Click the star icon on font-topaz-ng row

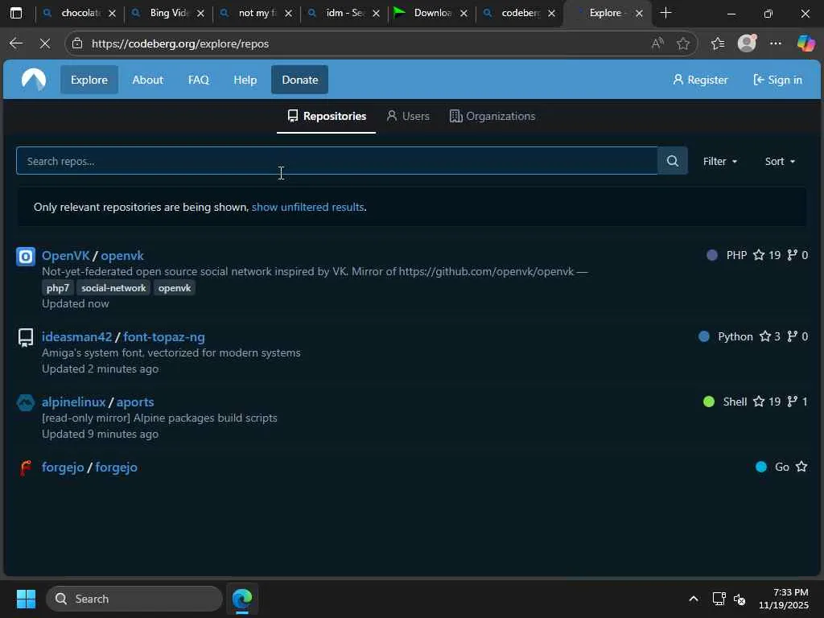coord(765,336)
